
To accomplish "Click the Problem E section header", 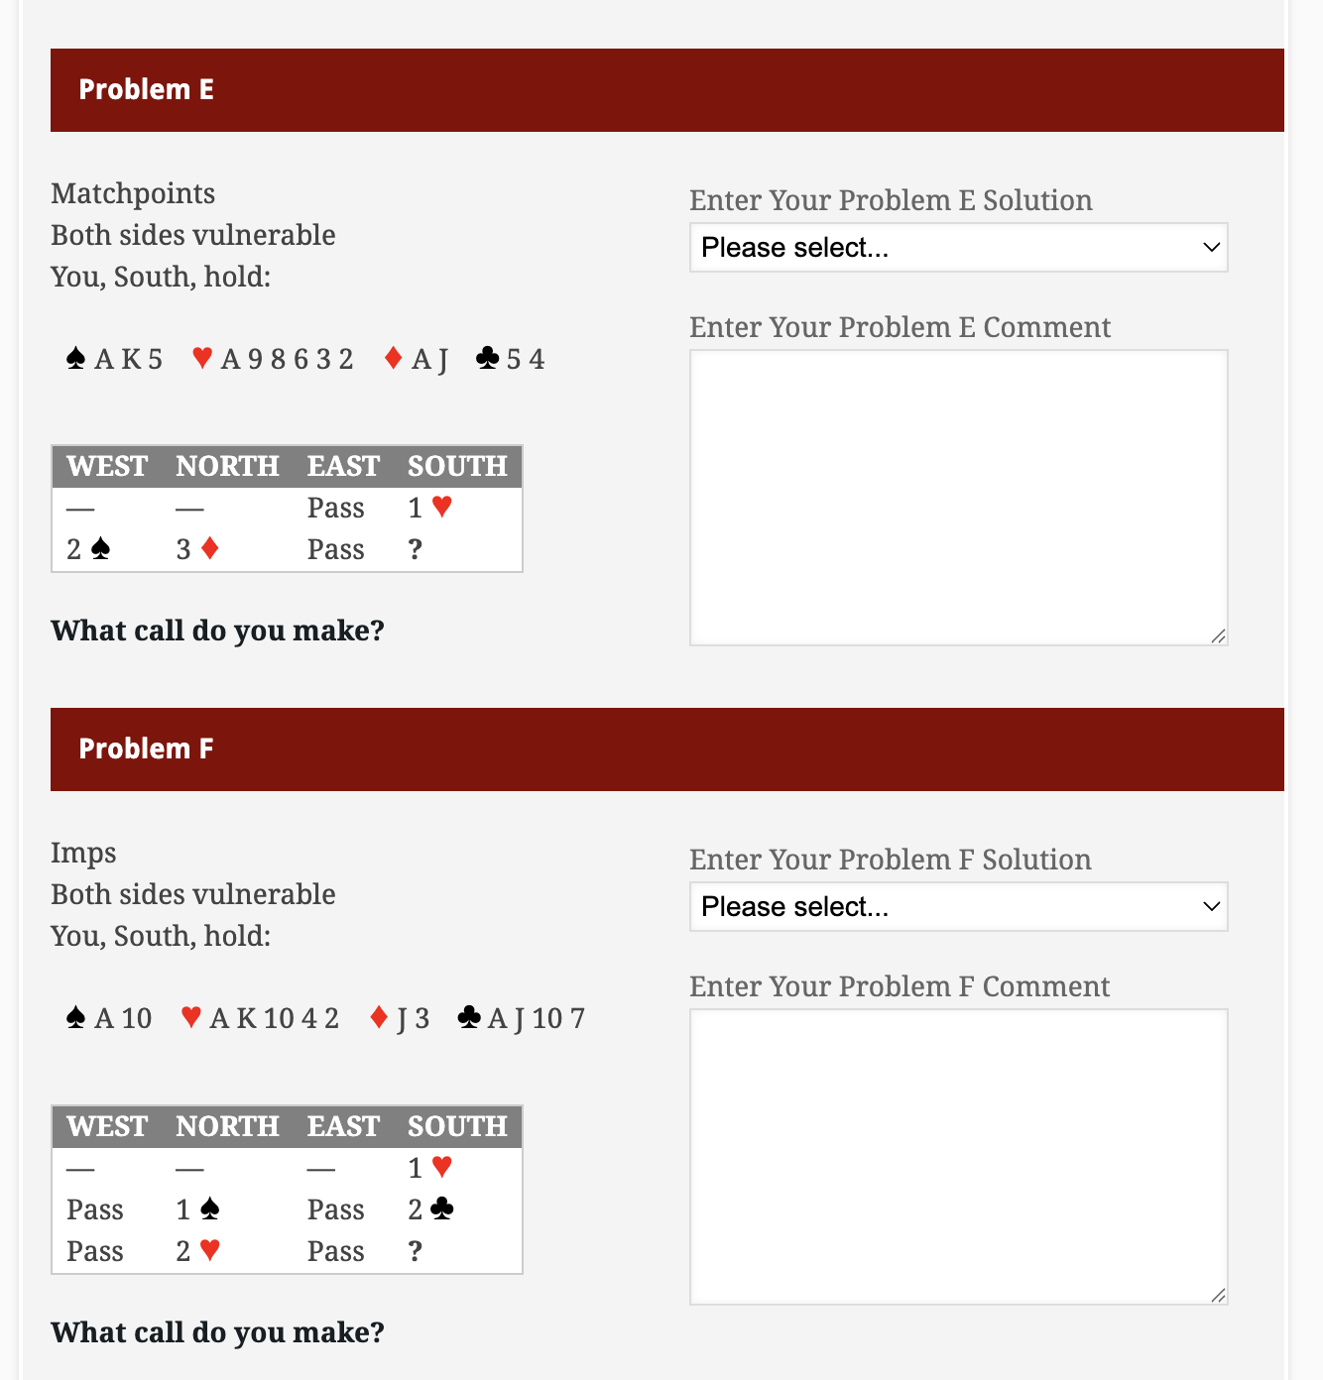I will click(666, 90).
